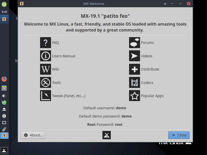Open the Codecs film-music icon
The image size is (207, 155).
(134, 82)
